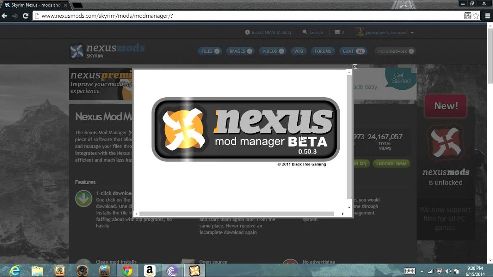Click the Get Started ad button

coord(401,78)
